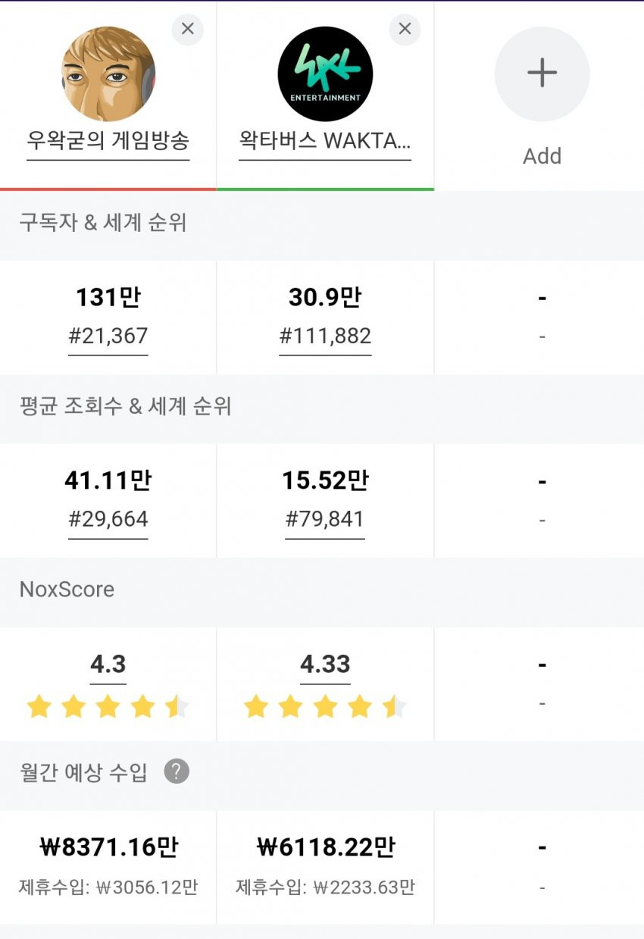Viewport: 644px width, 939px height.
Task: Remove 우왁굳의 게임방송 channel with its X icon
Action: coord(188,30)
